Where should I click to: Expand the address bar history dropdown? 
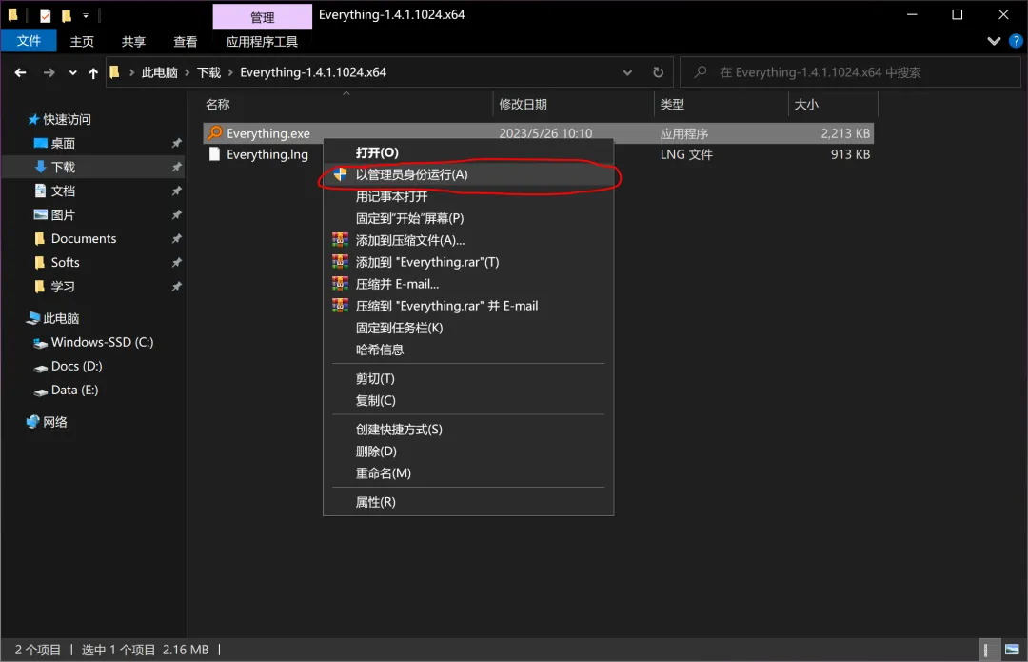627,72
